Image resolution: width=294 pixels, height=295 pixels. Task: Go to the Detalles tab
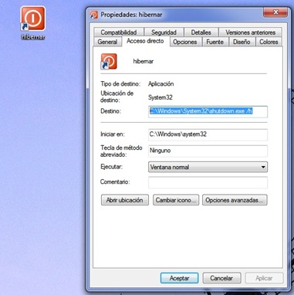201,32
